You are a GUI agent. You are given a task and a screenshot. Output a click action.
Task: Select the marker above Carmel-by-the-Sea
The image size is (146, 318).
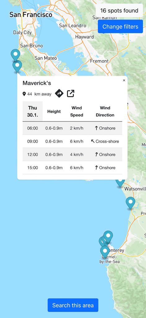pos(105,252)
